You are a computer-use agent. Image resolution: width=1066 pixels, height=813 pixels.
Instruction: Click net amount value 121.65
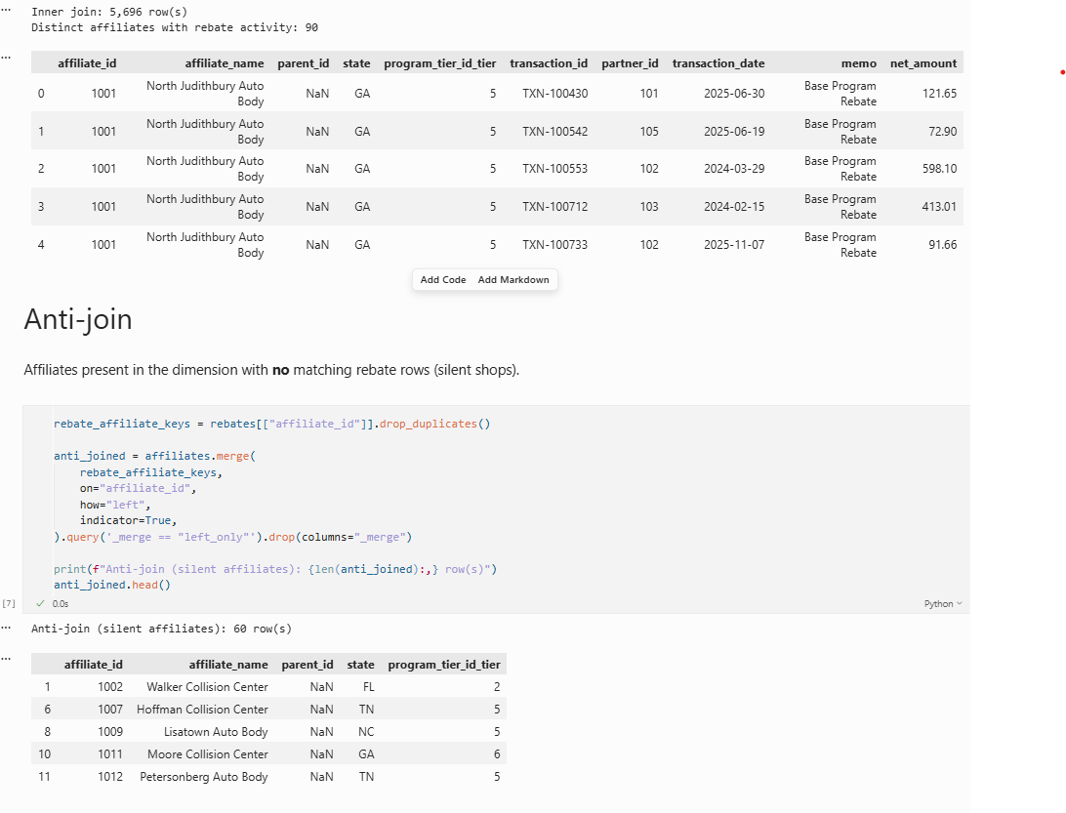[x=939, y=93]
